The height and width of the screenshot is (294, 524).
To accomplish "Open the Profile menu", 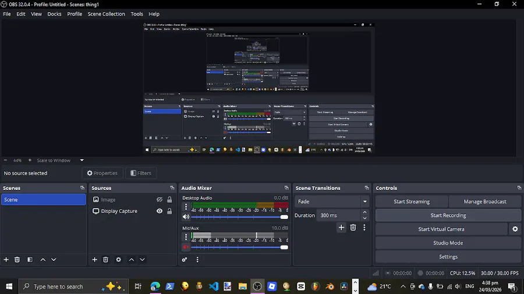I will pos(75,14).
